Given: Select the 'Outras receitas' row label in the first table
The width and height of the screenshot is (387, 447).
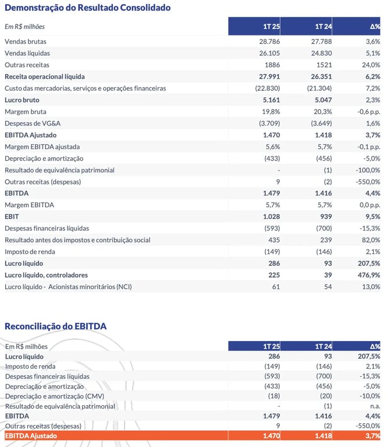Looking at the screenshot, I should (27, 65).
